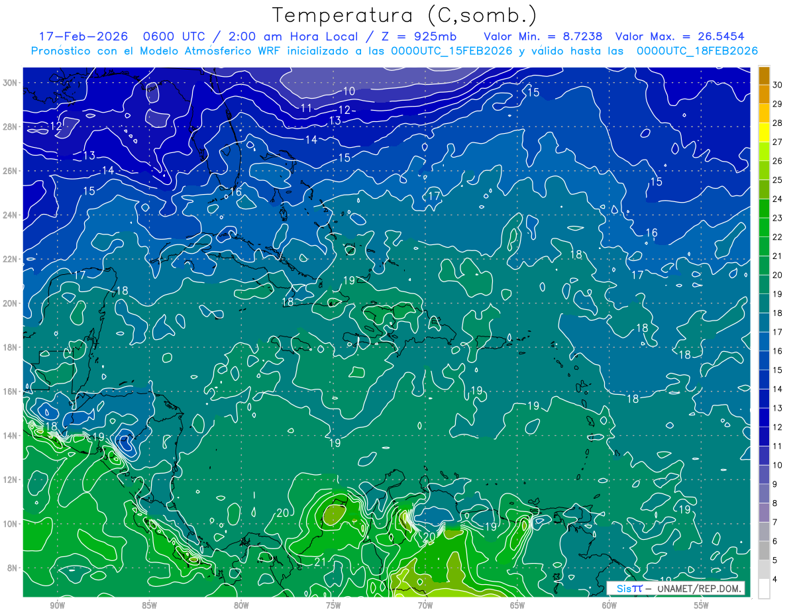Screen dimensions: 795x614
Task: Click the purple swatch between 7 and 8
Action: point(764,513)
